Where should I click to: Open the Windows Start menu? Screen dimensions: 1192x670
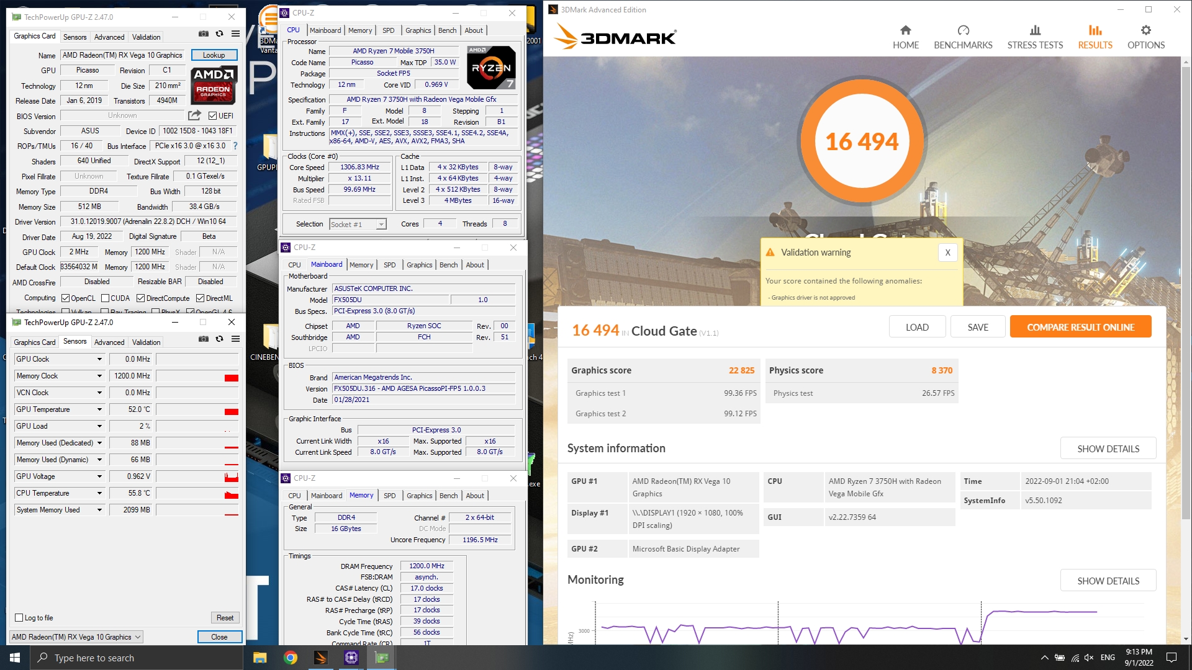coord(15,658)
